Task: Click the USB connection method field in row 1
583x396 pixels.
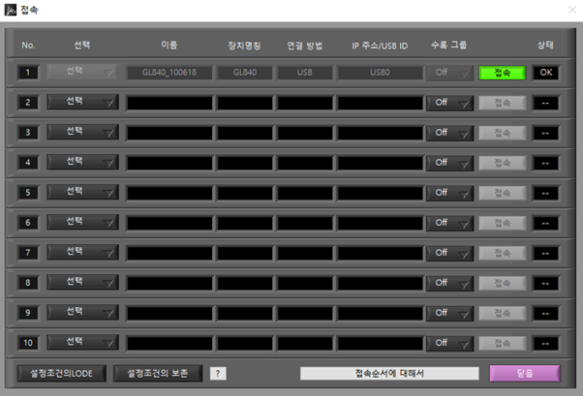Action: coord(305,73)
